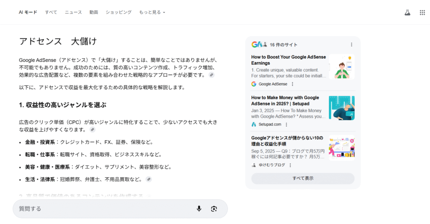
Task: Open the Google apps grid icon
Action: click(x=422, y=13)
